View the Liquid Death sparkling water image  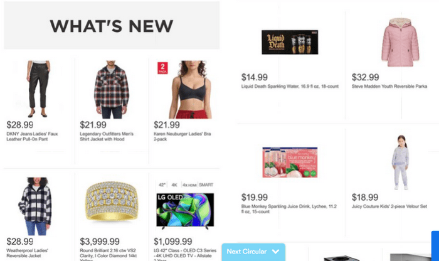290,42
